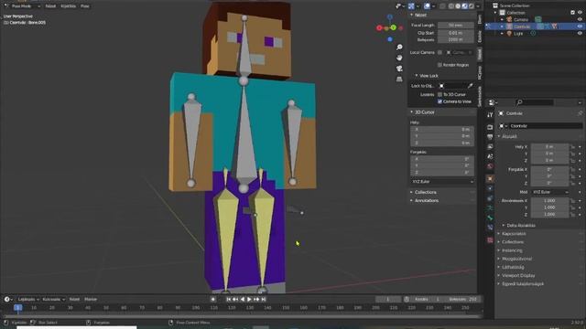Open the Pose menu in viewport header
The height and width of the screenshot is (329, 586).
(85, 6)
